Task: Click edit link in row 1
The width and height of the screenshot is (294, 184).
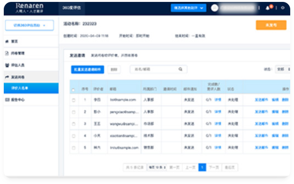Action: pyautogui.click(x=275, y=100)
